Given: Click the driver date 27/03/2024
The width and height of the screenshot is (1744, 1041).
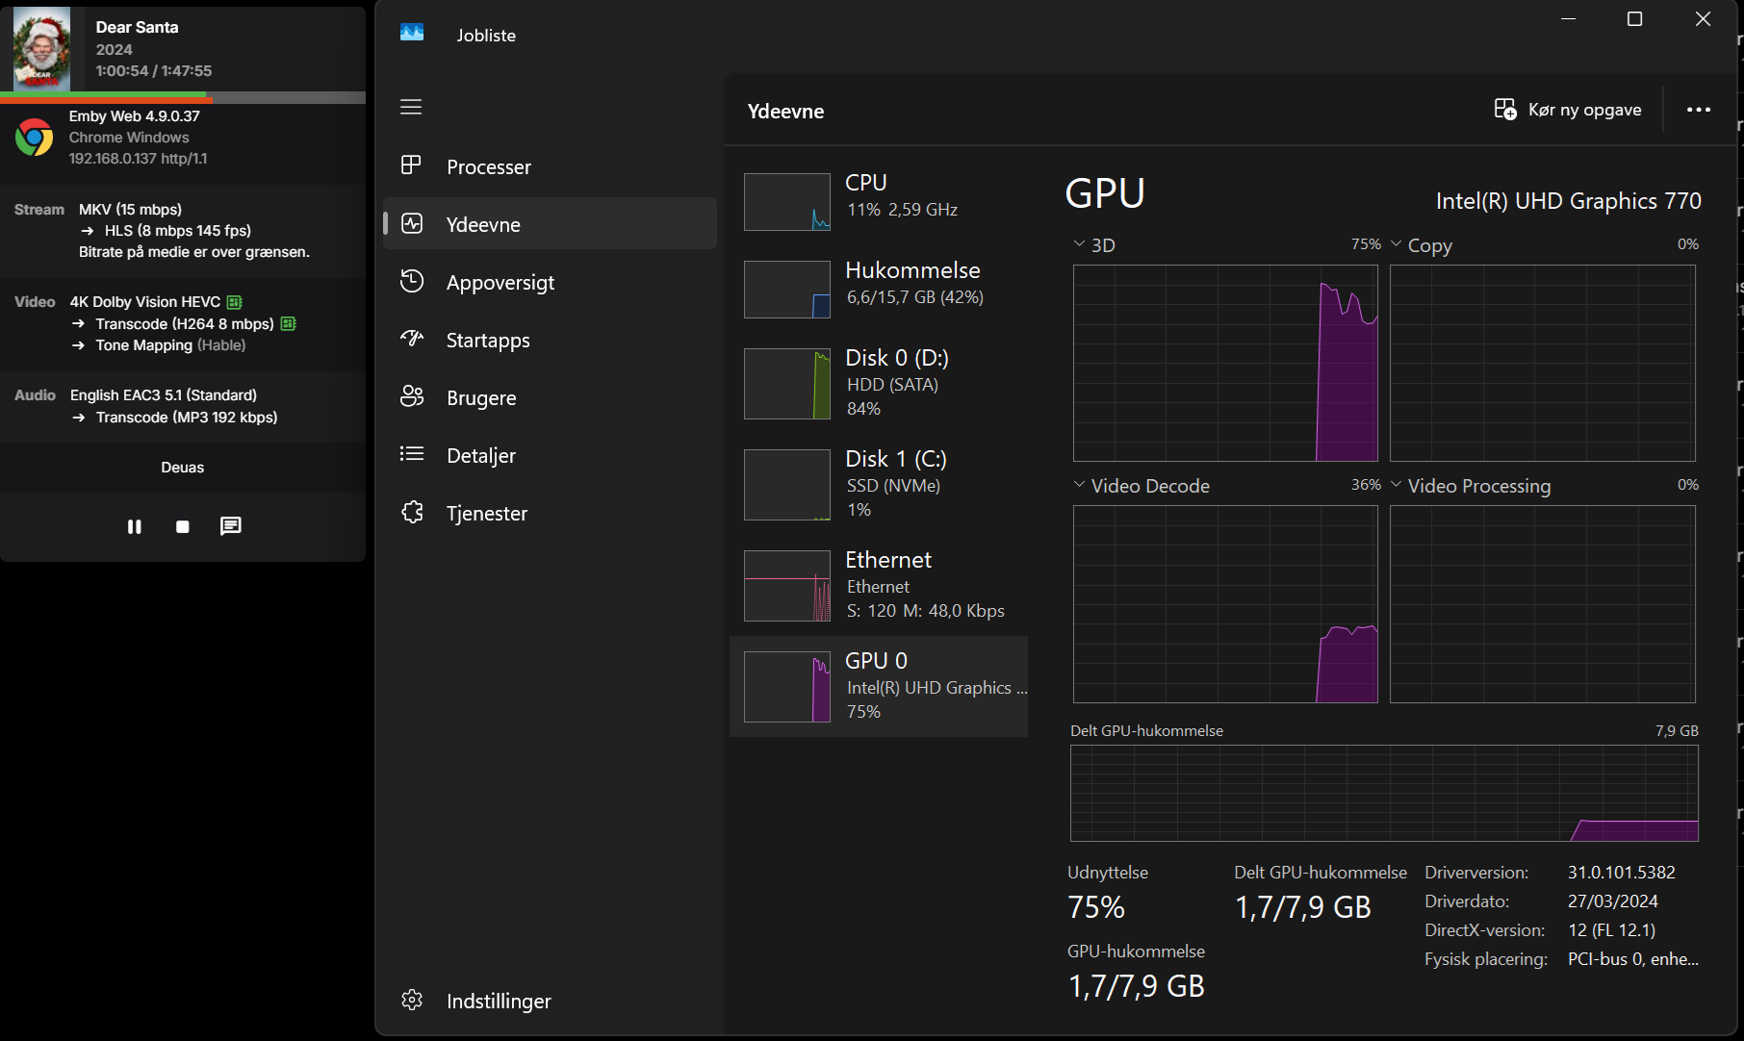Looking at the screenshot, I should tap(1613, 901).
